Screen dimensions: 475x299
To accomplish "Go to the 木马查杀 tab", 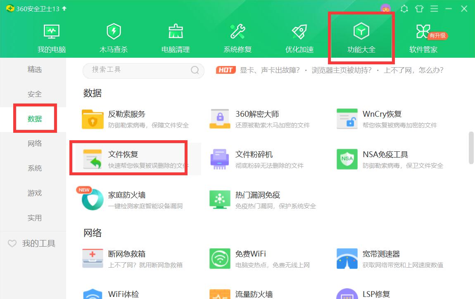I will click(114, 38).
